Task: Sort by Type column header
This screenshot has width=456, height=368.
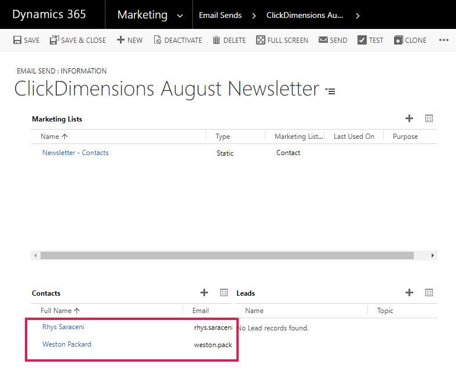Action: (x=222, y=137)
